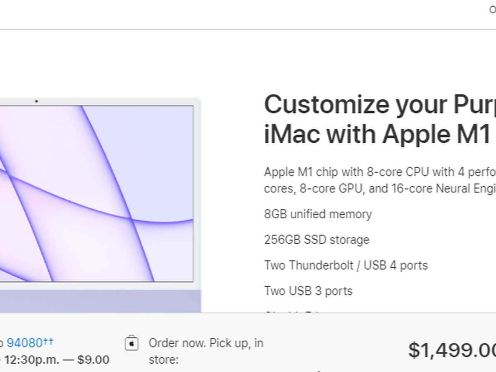Click the horizontal divider under the top navigation
Screen dimensions: 496x372
point(248,29)
